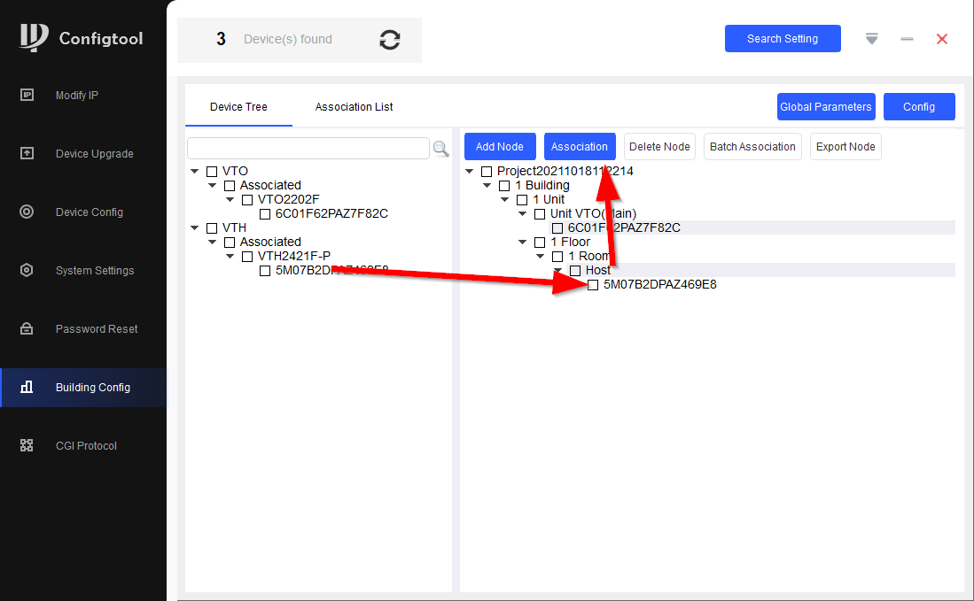
Task: Open the CGI Protocol grid icon
Action: (x=27, y=445)
